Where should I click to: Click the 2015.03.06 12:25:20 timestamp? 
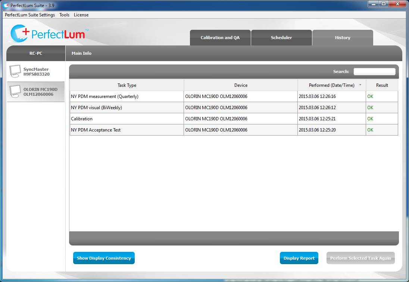(317, 130)
